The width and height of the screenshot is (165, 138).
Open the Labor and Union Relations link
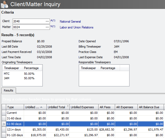pos(76,27)
